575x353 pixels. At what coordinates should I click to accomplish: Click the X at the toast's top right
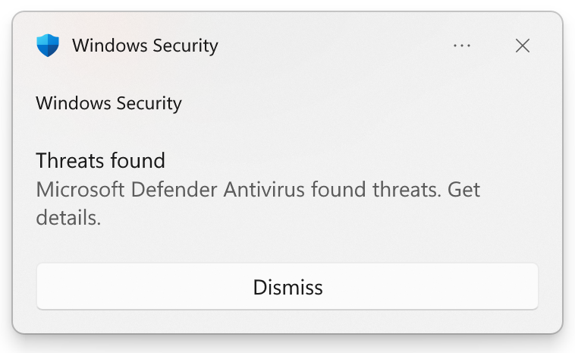[522, 46]
